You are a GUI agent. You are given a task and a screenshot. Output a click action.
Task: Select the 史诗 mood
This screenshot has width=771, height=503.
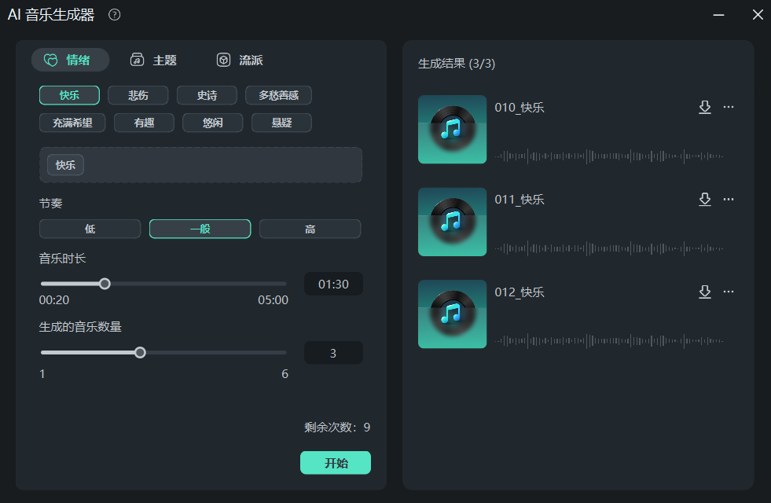(x=207, y=94)
